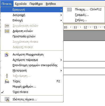Expand the Αυτόματο ταίριασμα arrow
Viewport: 105px width, 106px height.
click(61, 60)
